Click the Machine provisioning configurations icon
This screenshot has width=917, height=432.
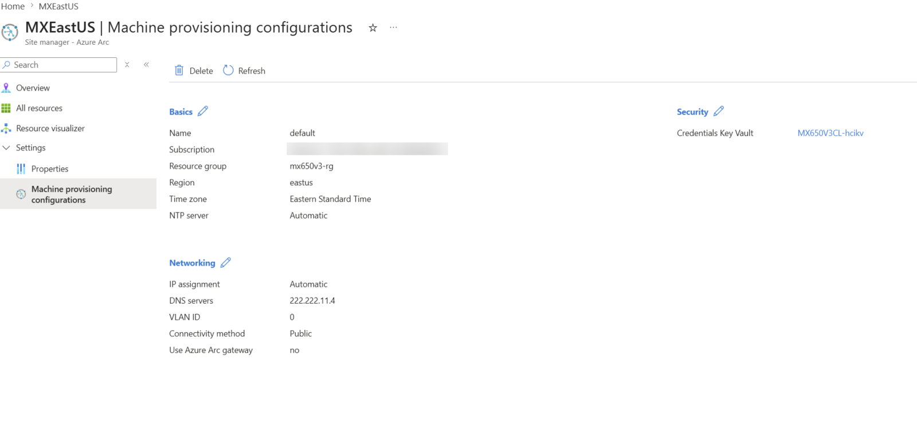21,194
